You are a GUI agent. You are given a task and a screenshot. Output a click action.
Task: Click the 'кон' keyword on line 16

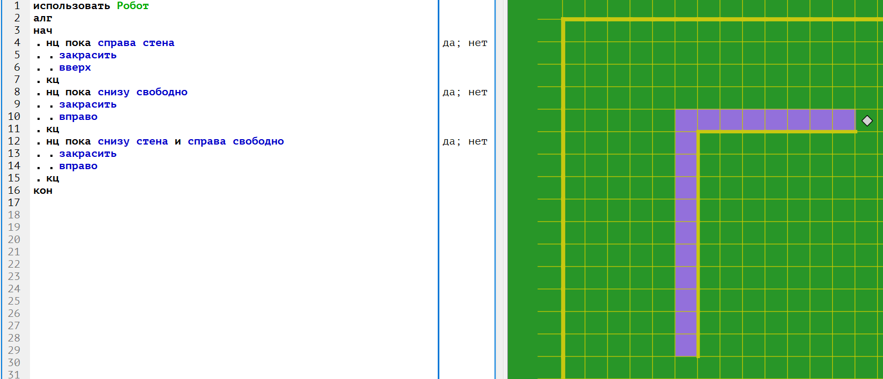[x=43, y=191]
